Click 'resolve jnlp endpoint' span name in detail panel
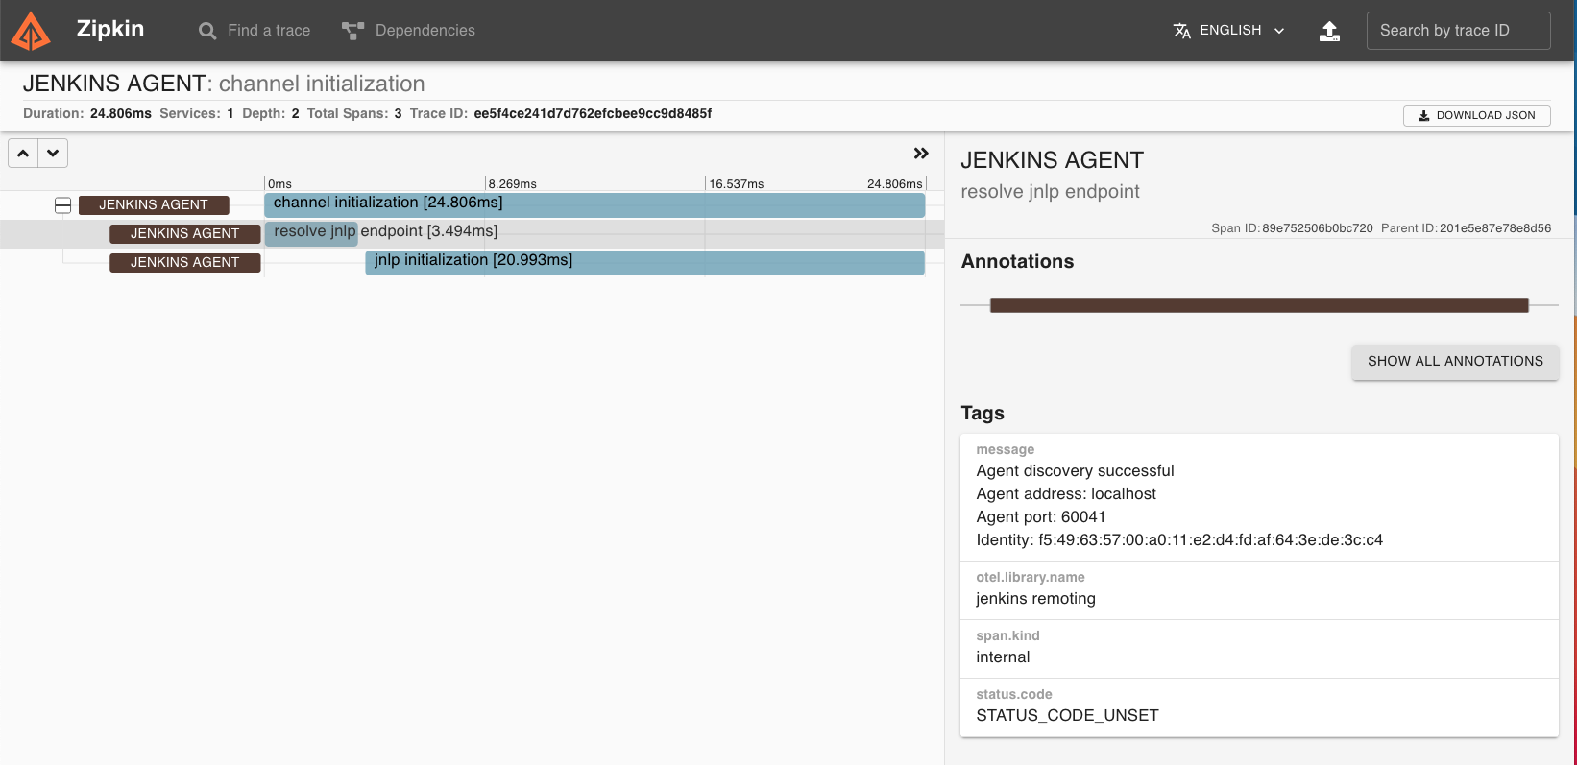Screen dimensions: 1577x765 click(x=1050, y=192)
